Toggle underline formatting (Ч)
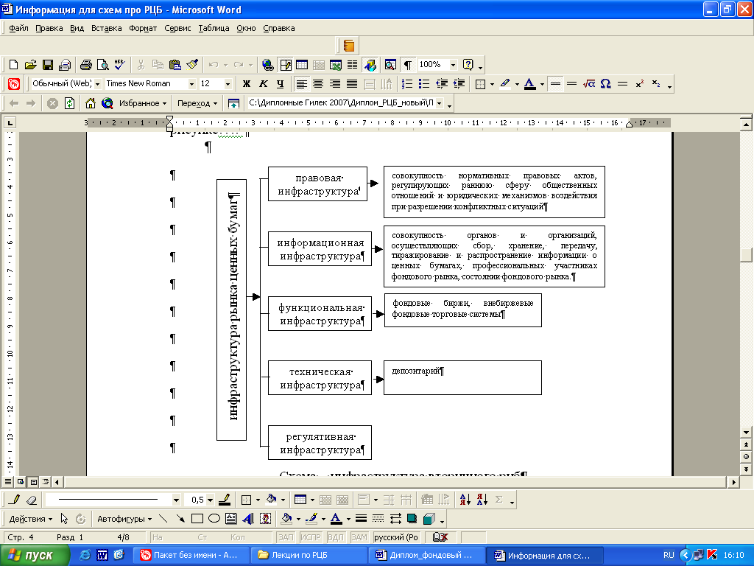 (x=281, y=84)
